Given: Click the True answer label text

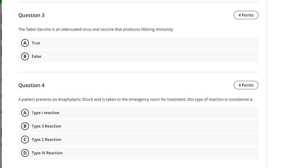Looking at the screenshot, I should tap(36, 43).
